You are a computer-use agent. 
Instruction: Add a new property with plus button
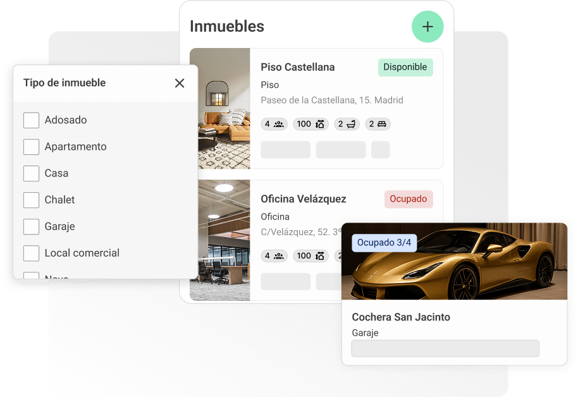click(x=427, y=27)
